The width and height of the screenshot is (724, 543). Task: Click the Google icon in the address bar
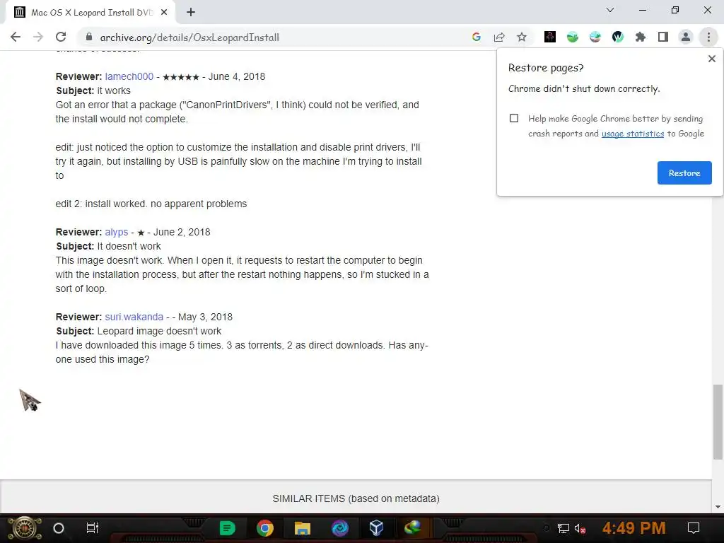477,37
